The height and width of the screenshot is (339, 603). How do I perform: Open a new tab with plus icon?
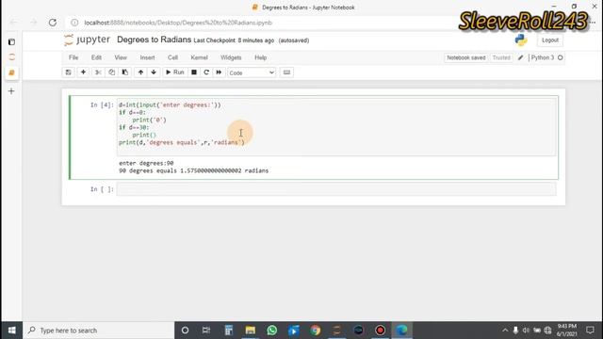11,91
